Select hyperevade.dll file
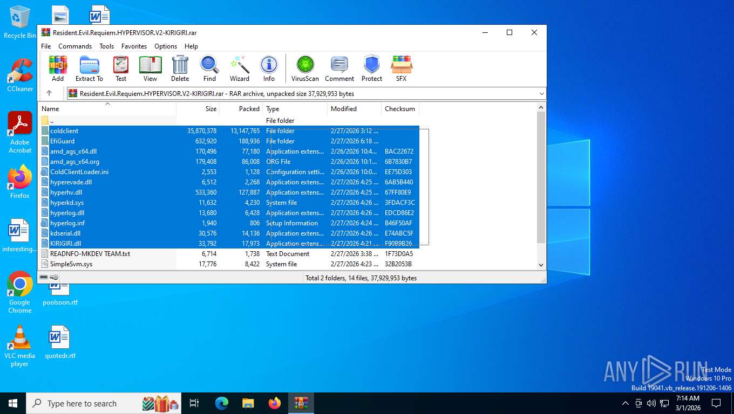This screenshot has height=414, width=734. (x=228, y=182)
